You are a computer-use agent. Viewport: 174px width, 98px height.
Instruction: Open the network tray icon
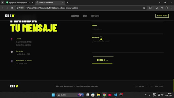tap(159, 95)
